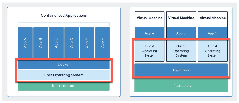This screenshot has height=103, width=239.
Task: Select the App B container block
Action: (41, 43)
